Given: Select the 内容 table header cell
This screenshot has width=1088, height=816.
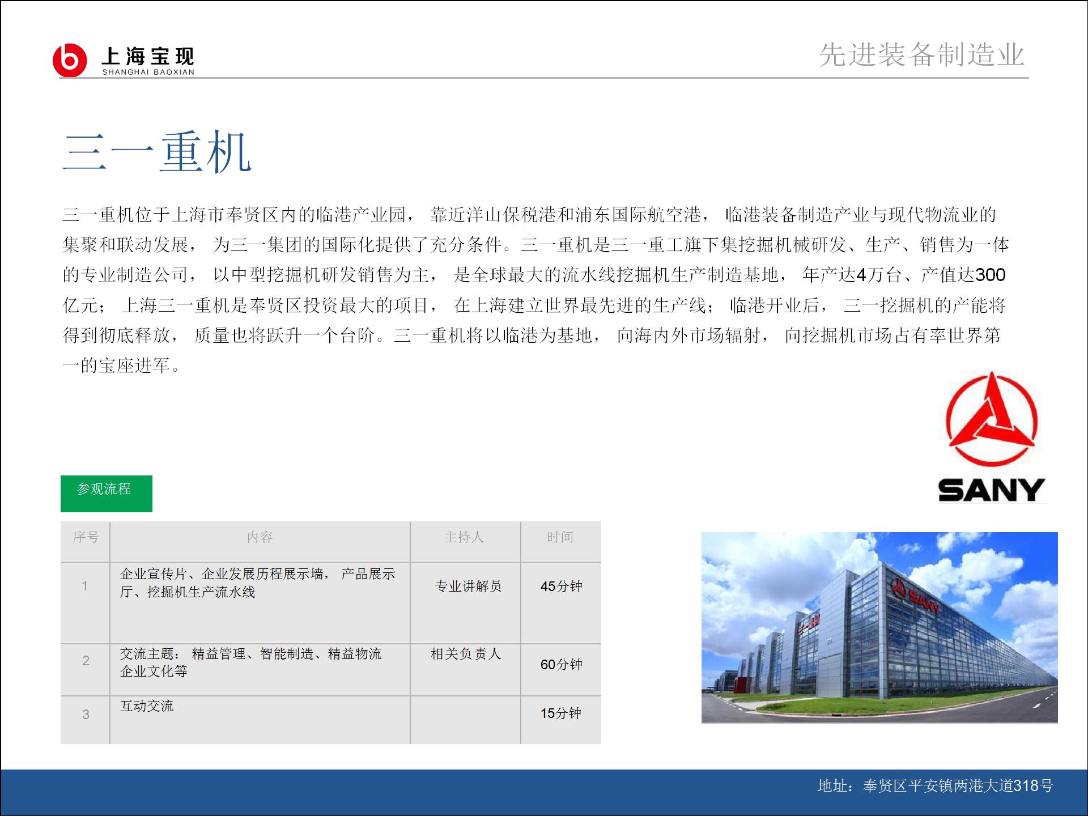Looking at the screenshot, I should click(260, 542).
